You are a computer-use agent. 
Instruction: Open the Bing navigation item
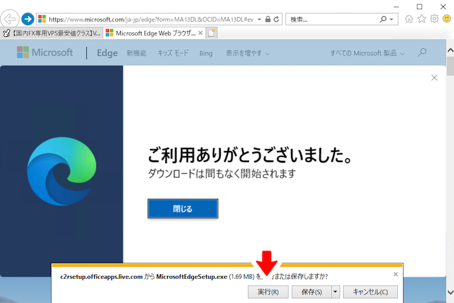(x=206, y=53)
